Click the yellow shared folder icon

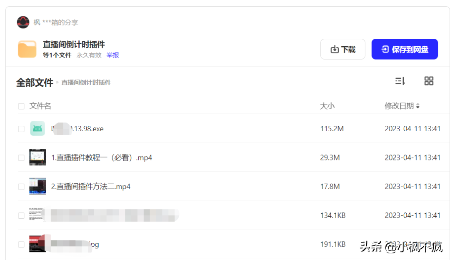click(x=27, y=49)
